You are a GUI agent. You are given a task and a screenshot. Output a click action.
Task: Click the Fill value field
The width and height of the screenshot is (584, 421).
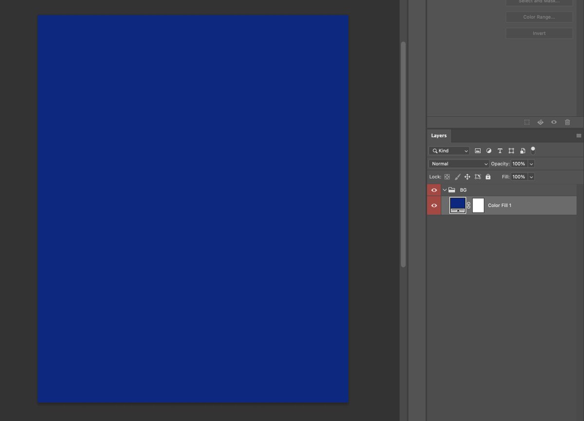(x=519, y=177)
